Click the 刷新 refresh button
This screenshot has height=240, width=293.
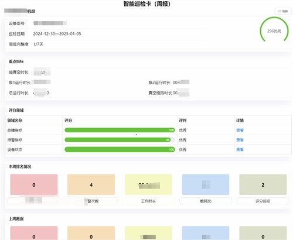283,11
